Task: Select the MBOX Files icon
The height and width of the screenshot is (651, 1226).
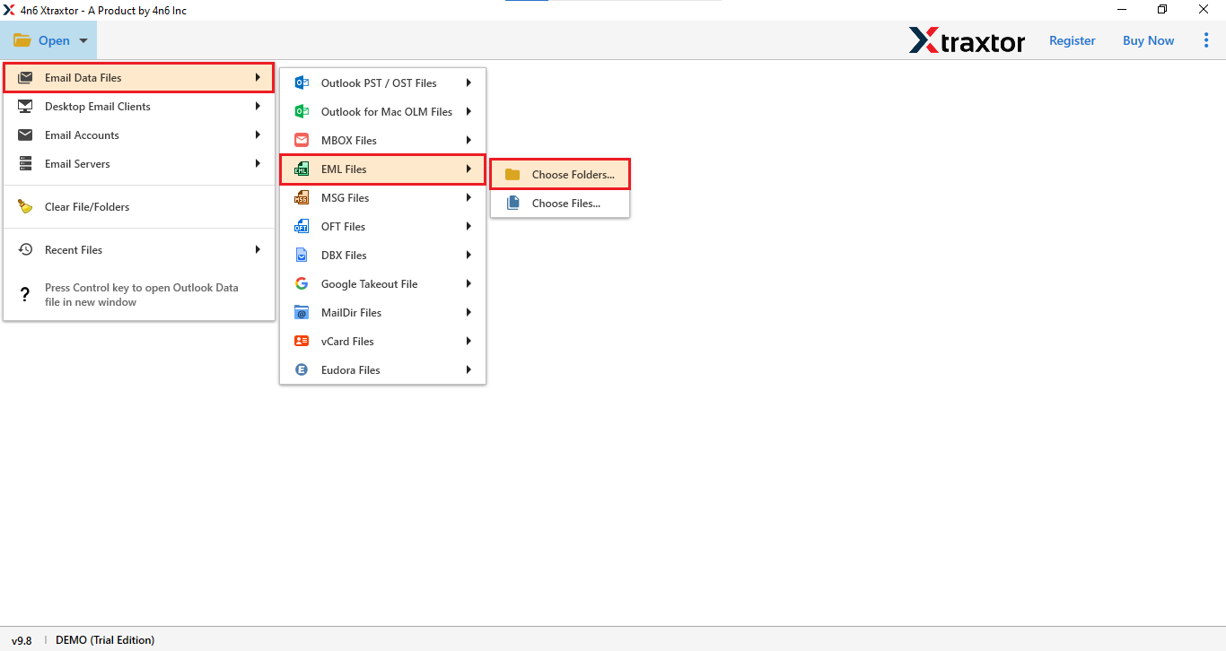Action: (302, 140)
